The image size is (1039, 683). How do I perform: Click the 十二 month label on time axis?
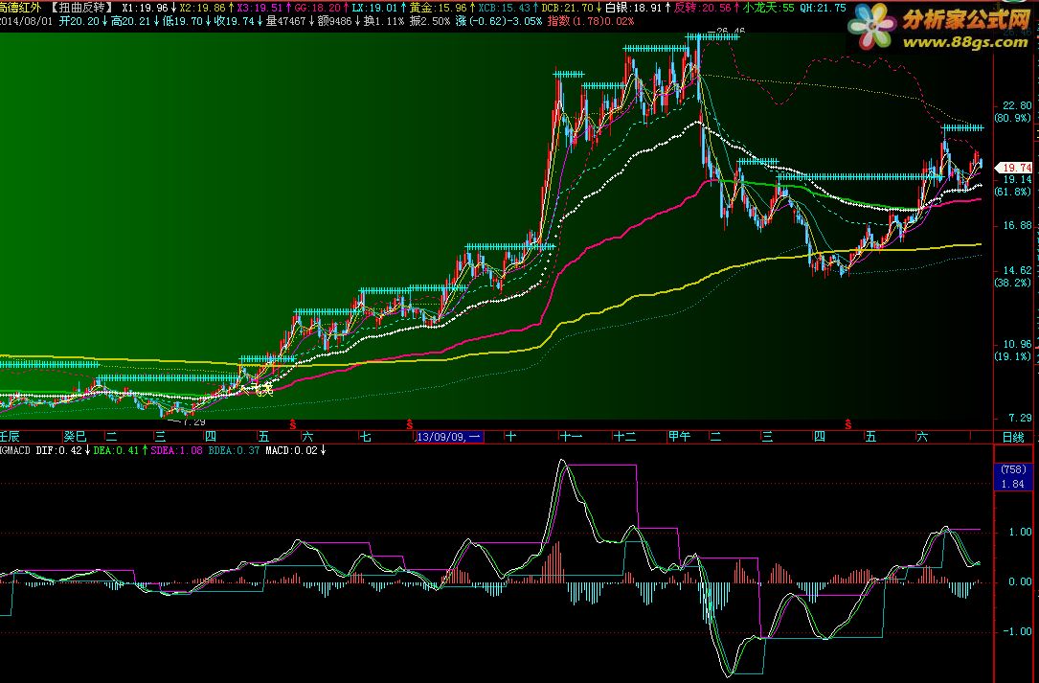tap(625, 436)
